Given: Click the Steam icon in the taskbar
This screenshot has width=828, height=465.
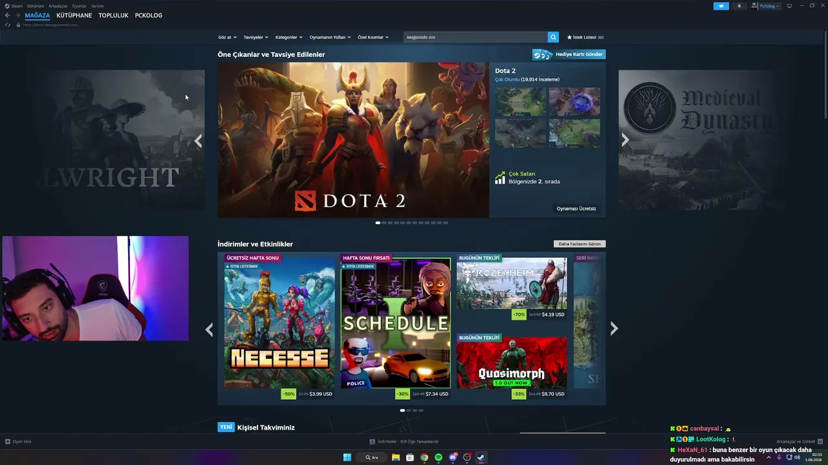Looking at the screenshot, I should [481, 457].
